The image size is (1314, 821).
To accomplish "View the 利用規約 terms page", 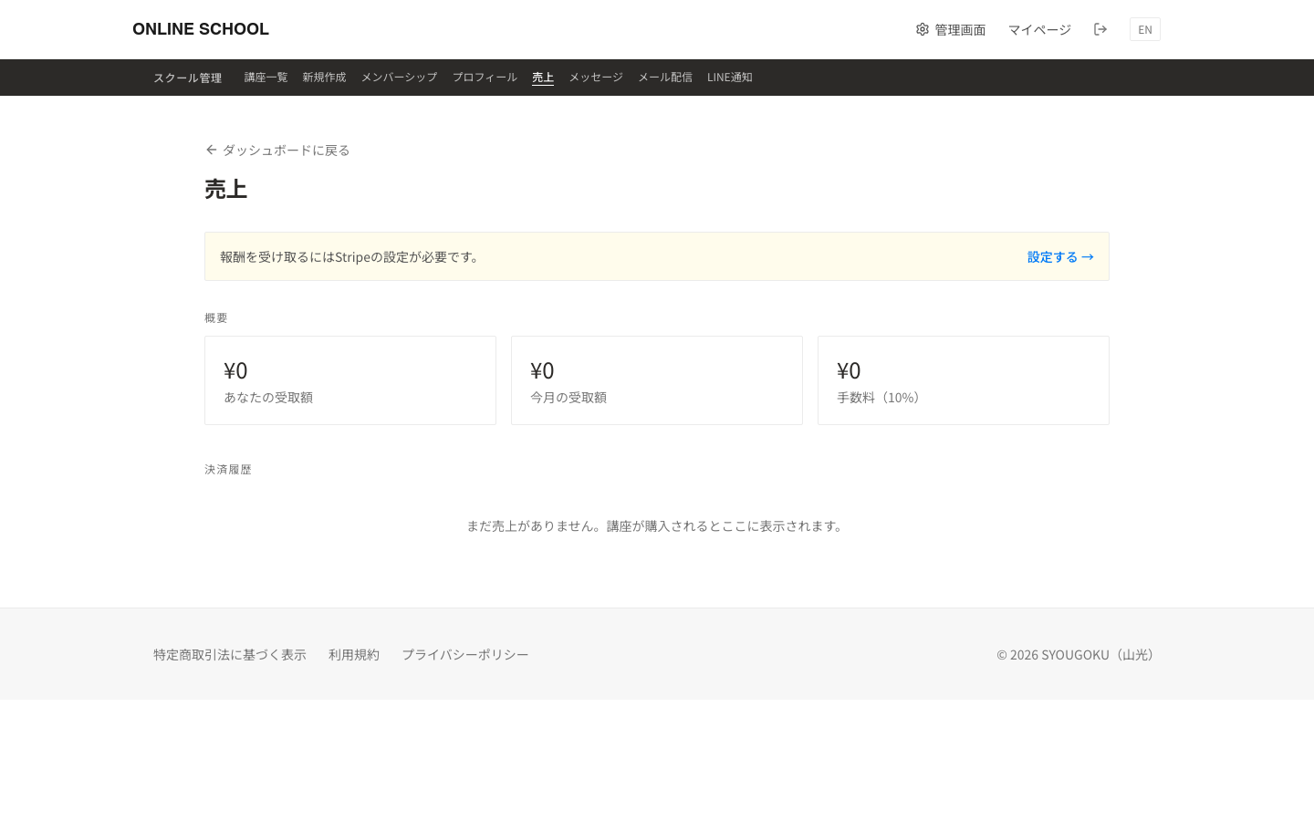I will coord(354,654).
